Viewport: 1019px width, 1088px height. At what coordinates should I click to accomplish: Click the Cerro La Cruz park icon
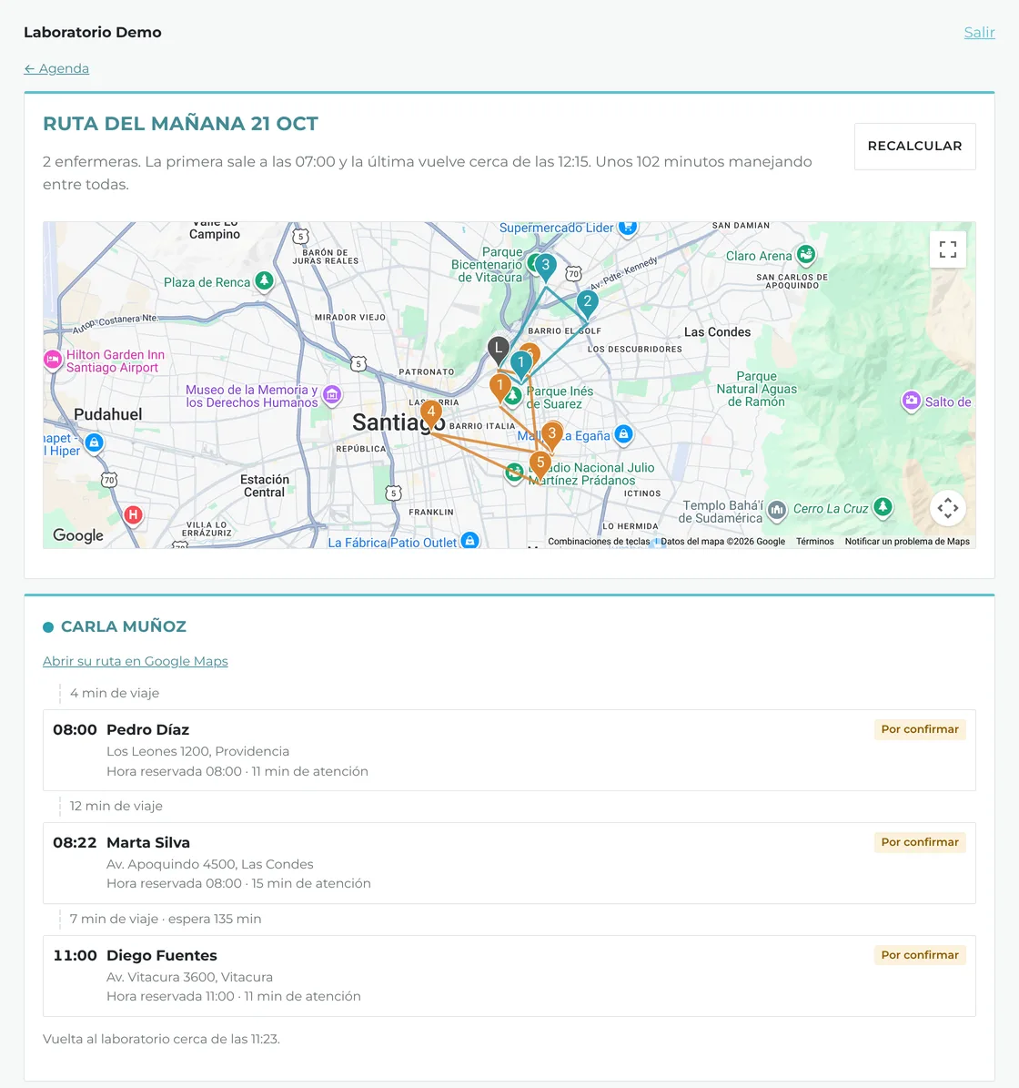click(x=883, y=506)
